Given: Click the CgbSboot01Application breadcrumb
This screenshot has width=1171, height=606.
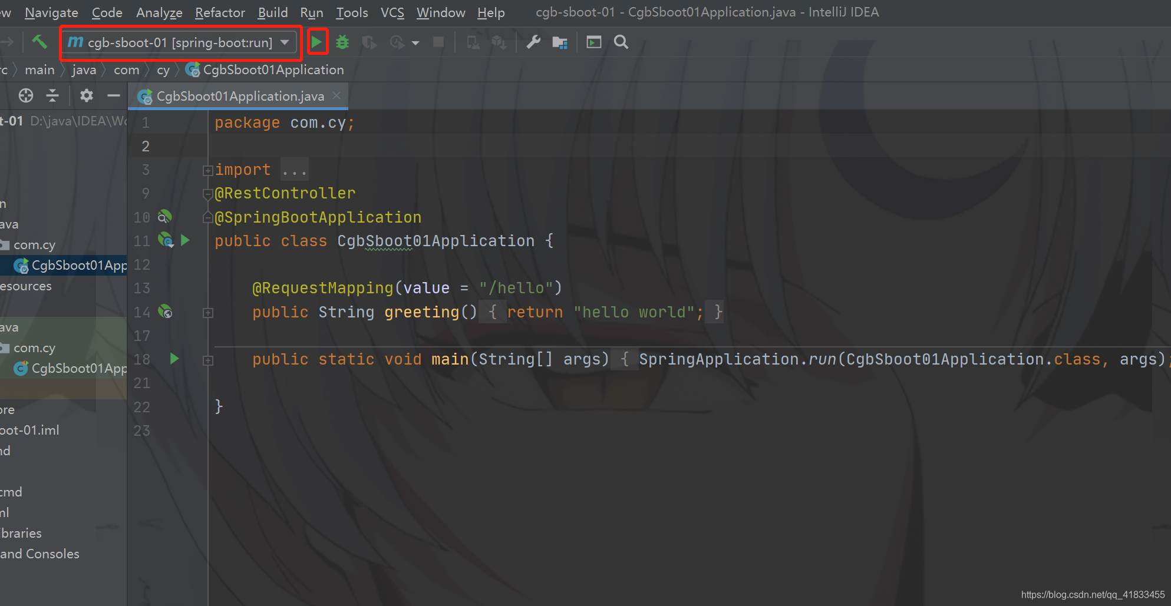Looking at the screenshot, I should 265,69.
